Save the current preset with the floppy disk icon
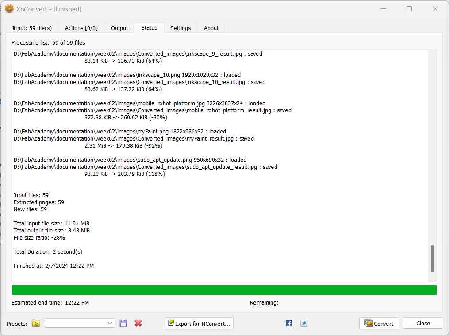The width and height of the screenshot is (449, 335). click(x=123, y=323)
